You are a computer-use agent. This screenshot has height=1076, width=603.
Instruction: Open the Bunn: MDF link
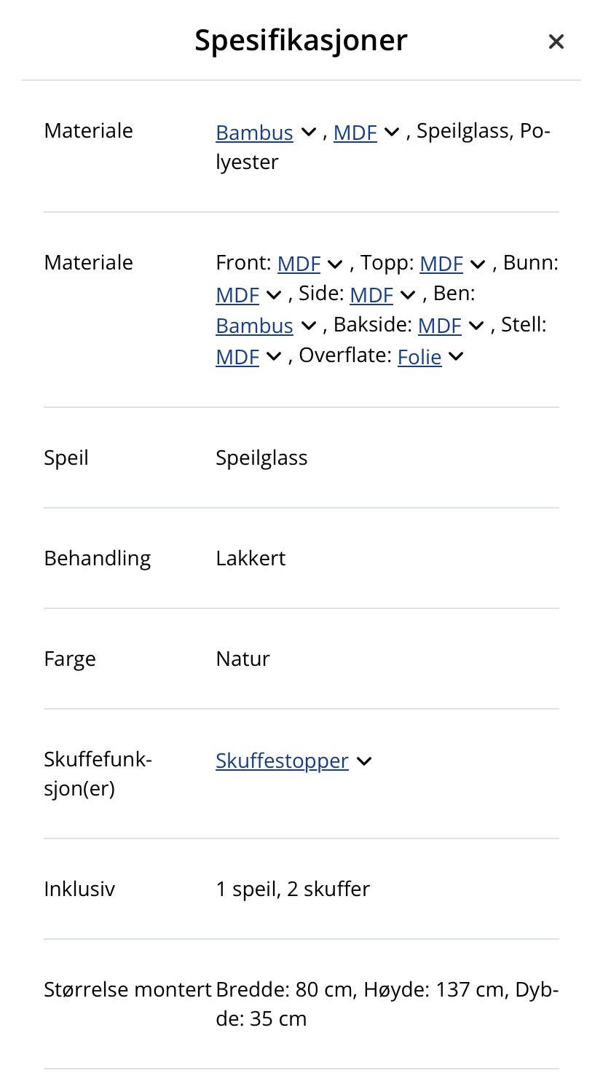(237, 295)
